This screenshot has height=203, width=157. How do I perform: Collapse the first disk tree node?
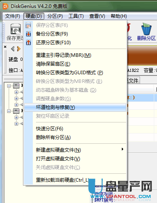(9, 86)
